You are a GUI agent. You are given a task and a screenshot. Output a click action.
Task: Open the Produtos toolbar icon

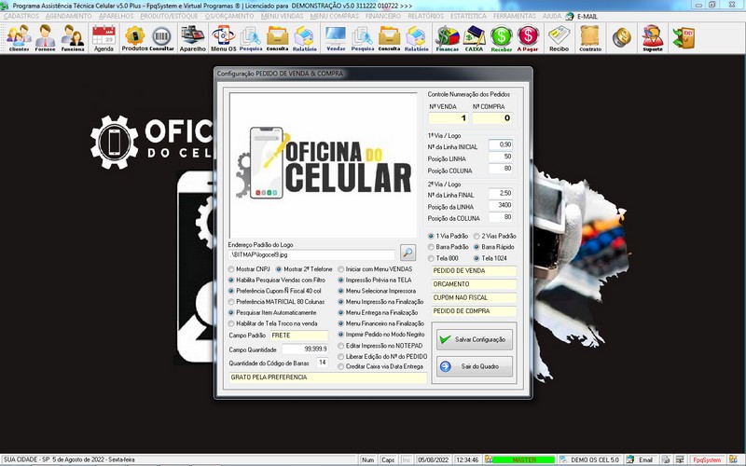[x=134, y=38]
